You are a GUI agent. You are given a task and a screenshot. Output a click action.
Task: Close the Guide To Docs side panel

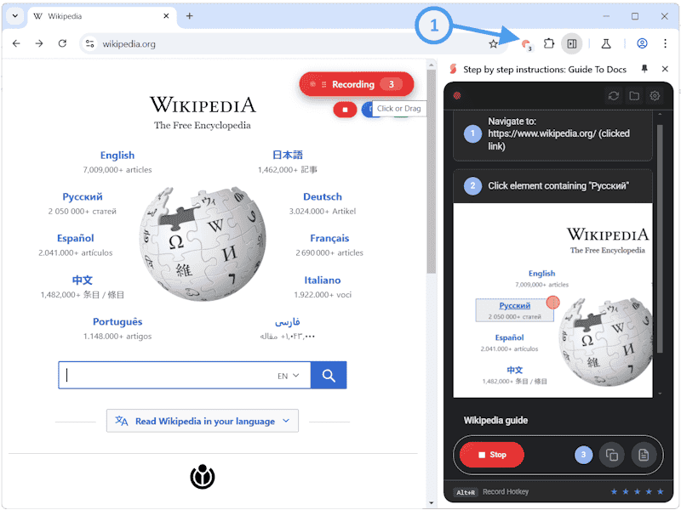coord(665,69)
